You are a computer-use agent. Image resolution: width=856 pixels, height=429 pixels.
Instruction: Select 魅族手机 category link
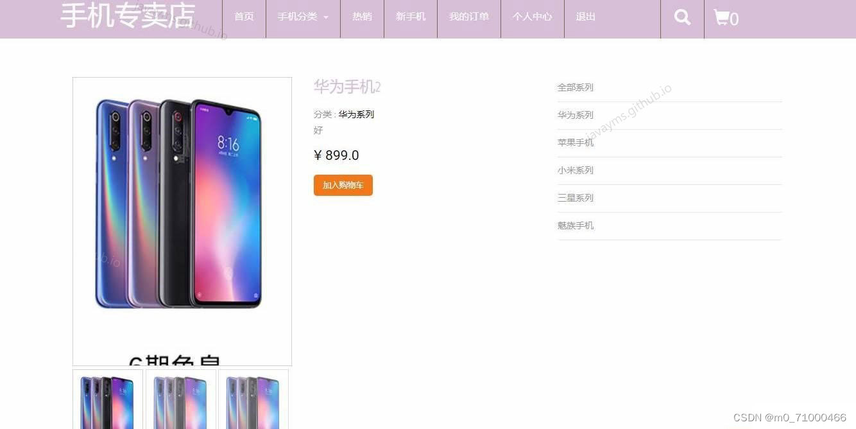576,225
